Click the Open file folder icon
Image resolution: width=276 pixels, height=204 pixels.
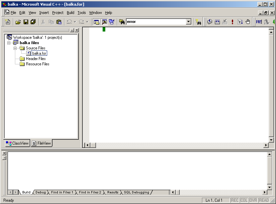(18, 22)
